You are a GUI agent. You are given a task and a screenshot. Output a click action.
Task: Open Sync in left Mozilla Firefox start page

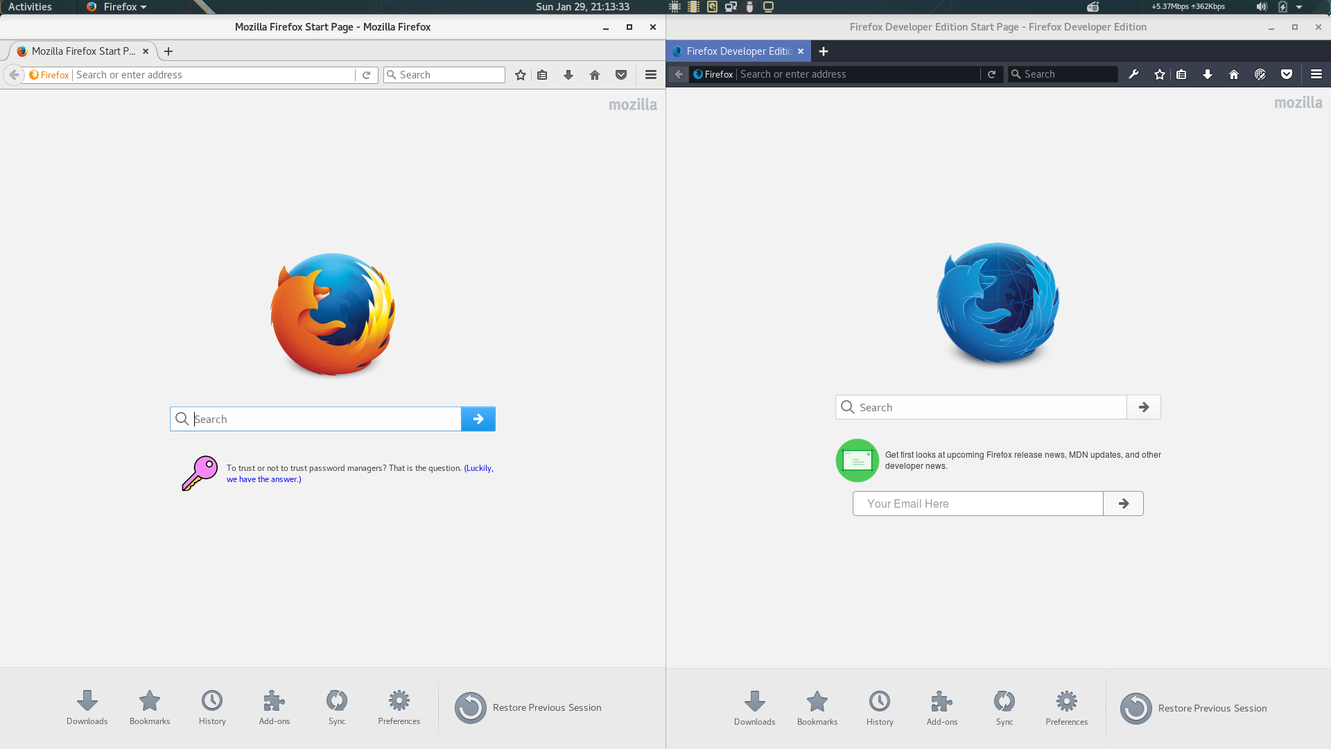tap(337, 707)
